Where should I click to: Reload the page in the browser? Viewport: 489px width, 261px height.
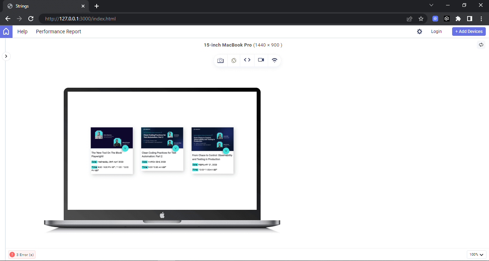(31, 18)
